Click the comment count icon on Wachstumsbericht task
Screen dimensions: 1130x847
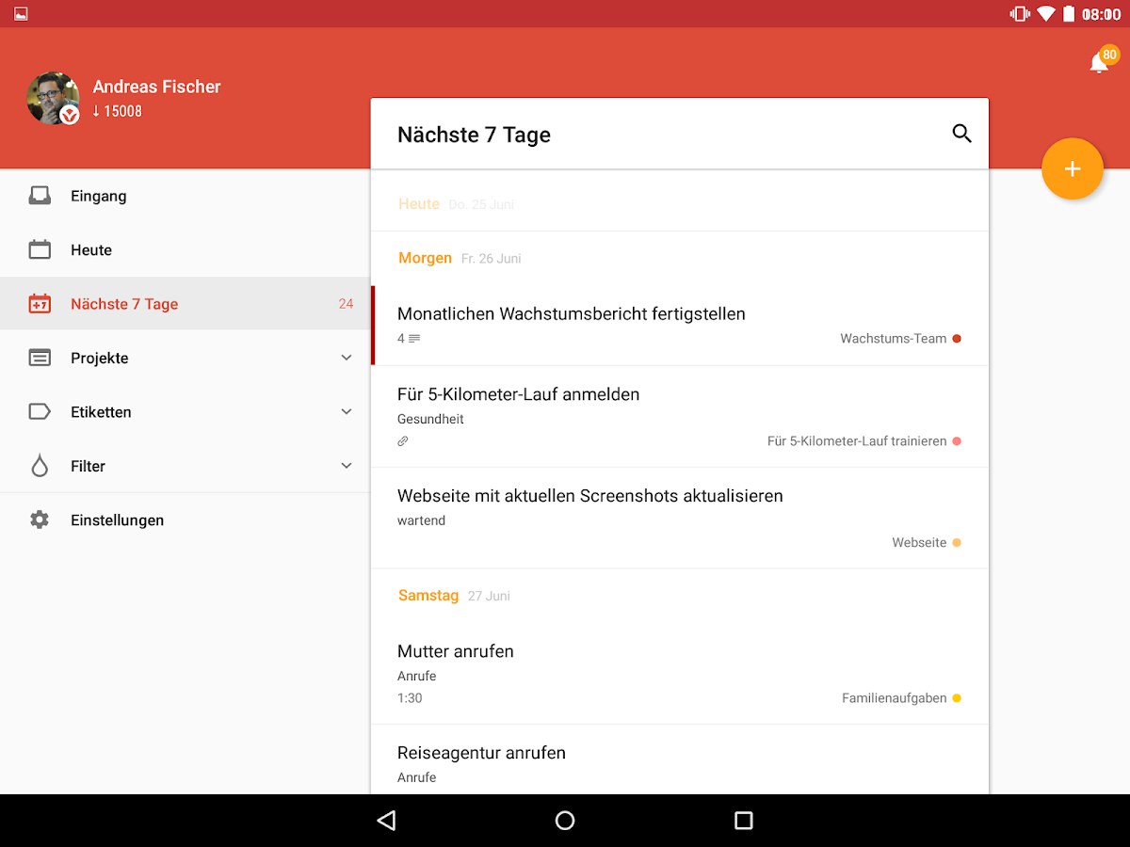pos(409,338)
